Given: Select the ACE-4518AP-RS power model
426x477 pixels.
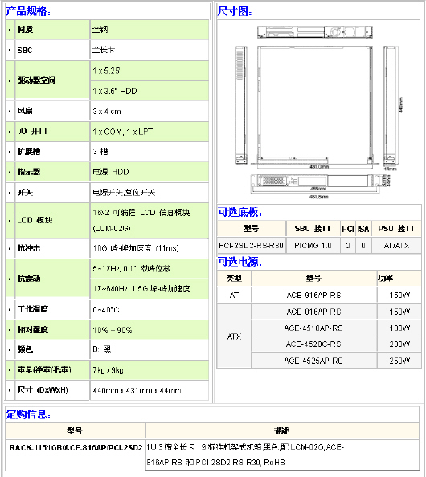Looking at the screenshot, I should pyautogui.click(x=314, y=328).
